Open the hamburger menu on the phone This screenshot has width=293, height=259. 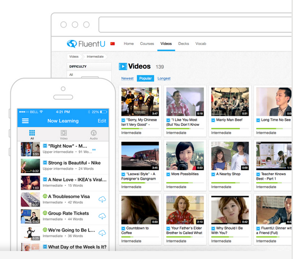(x=25, y=121)
